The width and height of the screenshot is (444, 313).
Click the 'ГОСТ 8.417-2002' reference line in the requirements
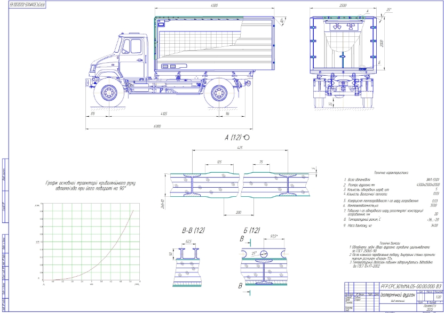pyautogui.click(x=367, y=266)
